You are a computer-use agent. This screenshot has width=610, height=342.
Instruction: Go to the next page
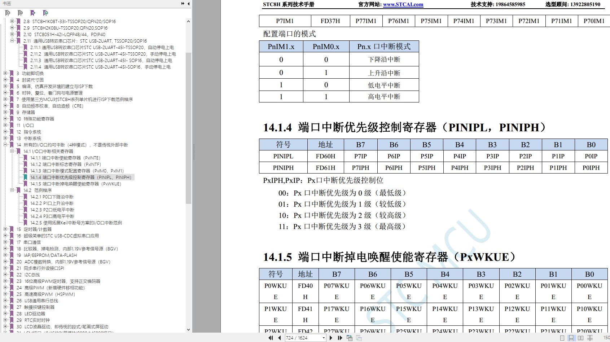click(331, 338)
